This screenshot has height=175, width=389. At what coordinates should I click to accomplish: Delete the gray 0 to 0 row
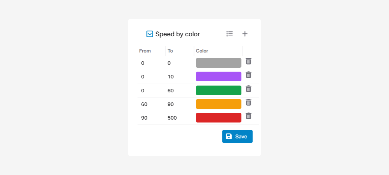tap(249, 61)
